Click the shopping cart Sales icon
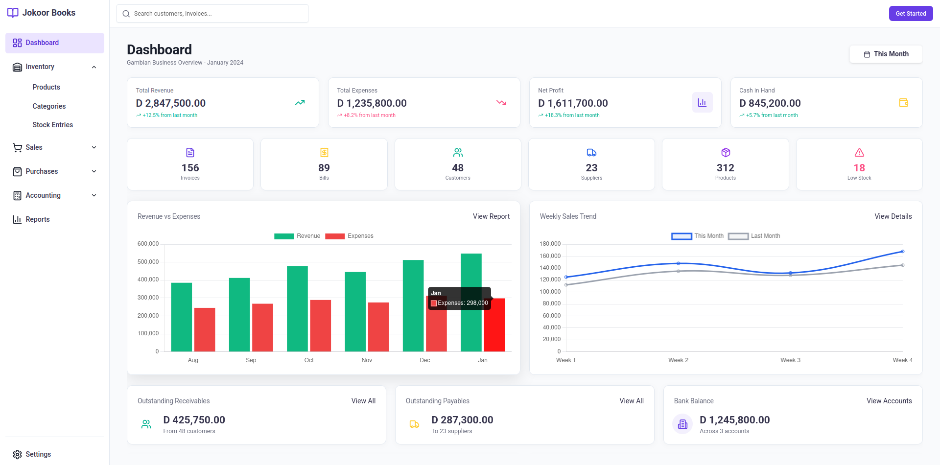This screenshot has height=465, width=940. pos(17,147)
